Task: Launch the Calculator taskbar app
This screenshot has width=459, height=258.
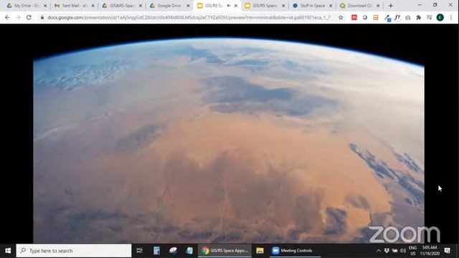Action: (x=156, y=251)
